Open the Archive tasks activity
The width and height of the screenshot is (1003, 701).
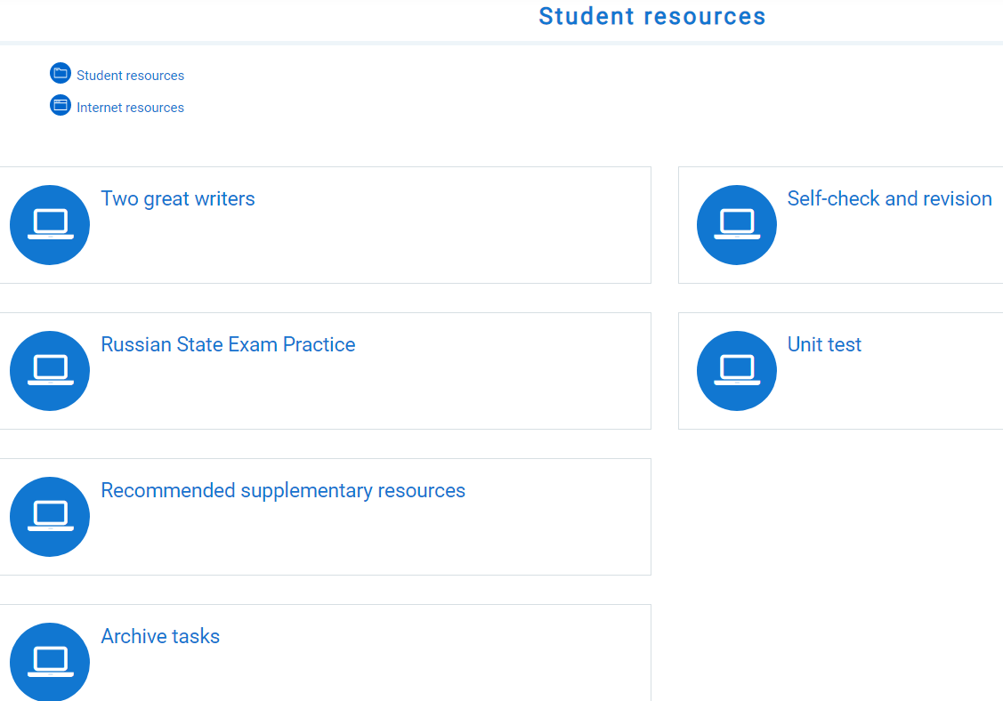159,636
